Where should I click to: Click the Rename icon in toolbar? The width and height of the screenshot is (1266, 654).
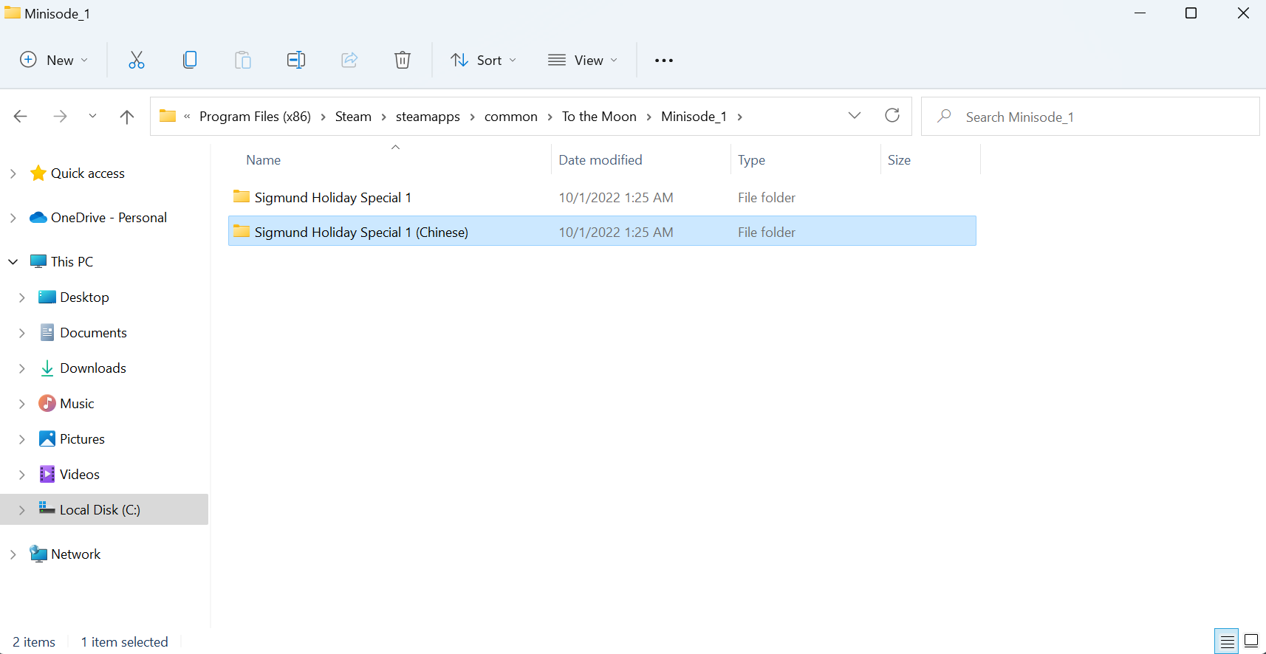[296, 60]
